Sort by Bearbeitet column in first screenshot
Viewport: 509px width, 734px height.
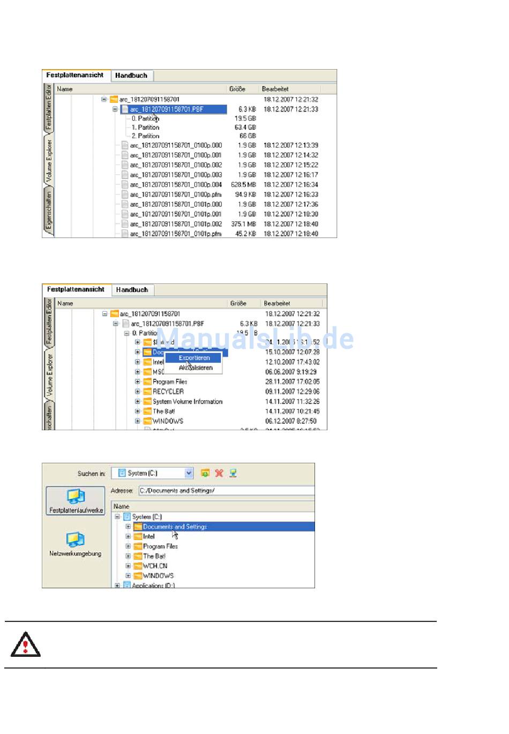pyautogui.click(x=290, y=89)
